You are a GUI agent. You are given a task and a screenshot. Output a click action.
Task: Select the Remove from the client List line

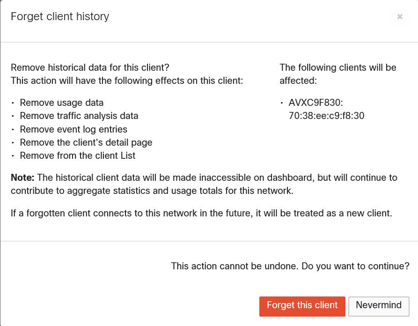(x=77, y=156)
